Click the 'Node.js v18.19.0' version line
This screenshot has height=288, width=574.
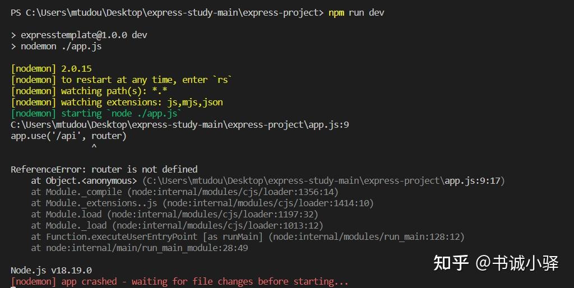pyautogui.click(x=51, y=271)
